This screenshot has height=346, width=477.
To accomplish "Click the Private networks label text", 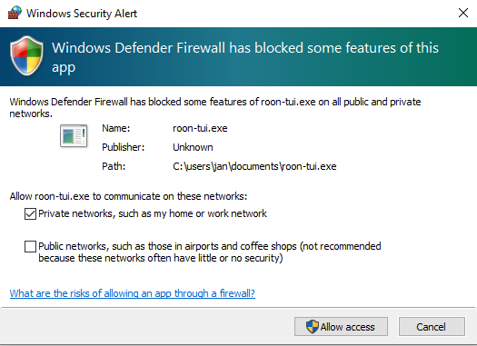I will pos(153,213).
